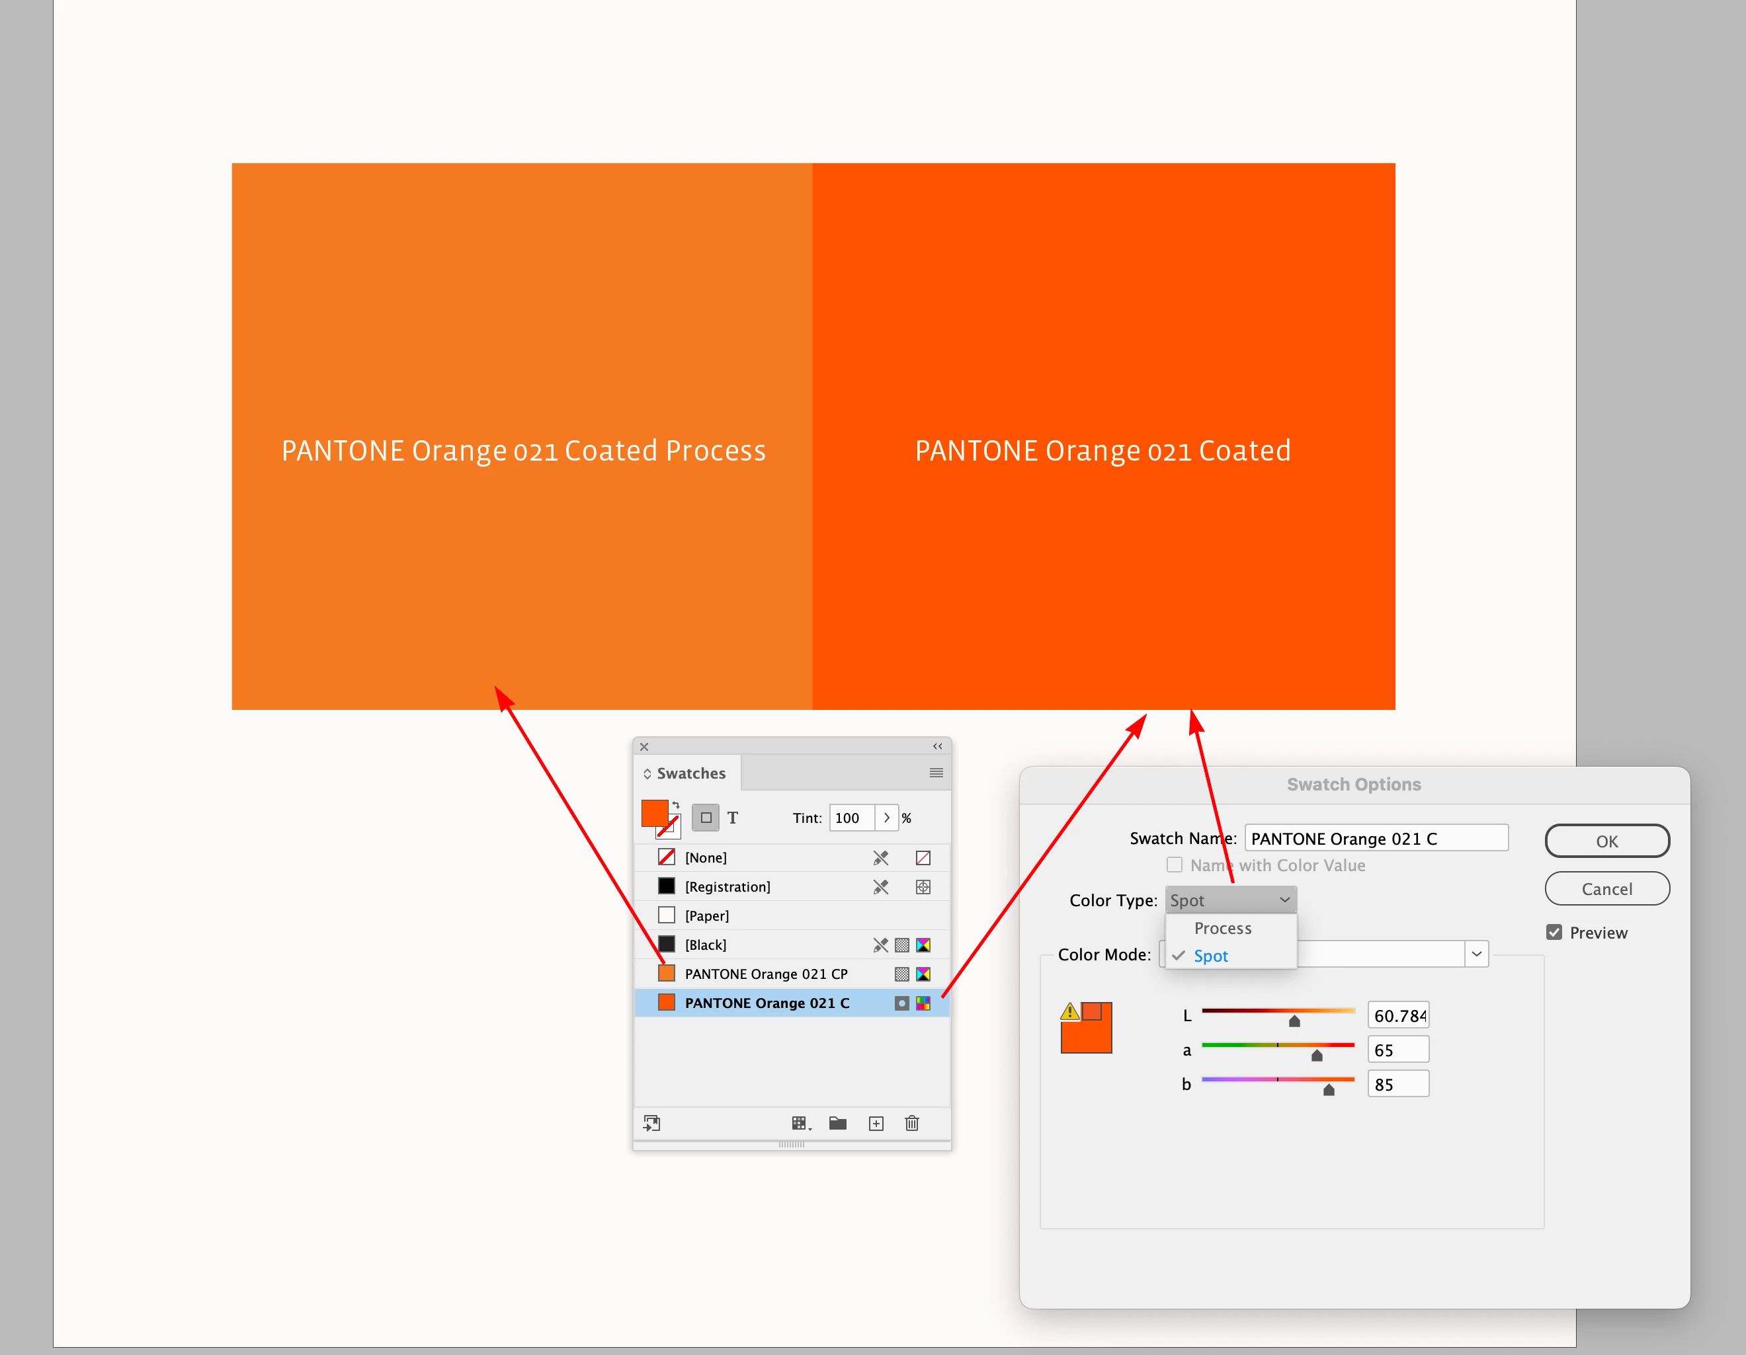Click the PANTONE Orange 021 Coated Process rectangle

(522, 436)
